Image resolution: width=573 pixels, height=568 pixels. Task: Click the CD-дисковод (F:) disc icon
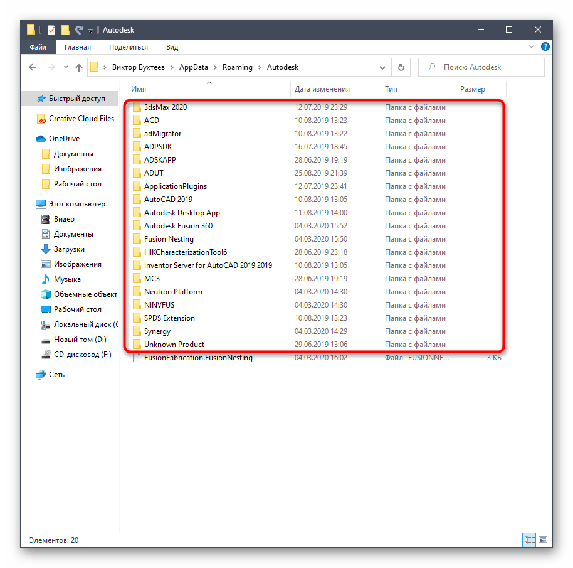(x=46, y=355)
